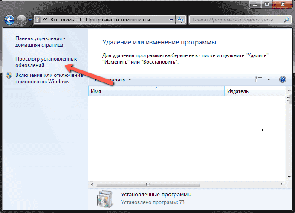
Task: Close the Programs and Components window
Action: [282, 4]
